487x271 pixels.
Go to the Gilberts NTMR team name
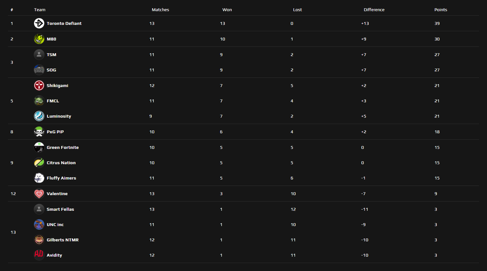[x=62, y=240]
